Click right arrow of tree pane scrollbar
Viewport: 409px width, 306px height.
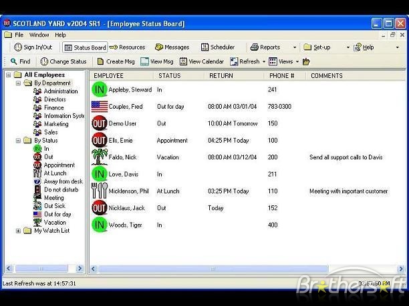point(80,268)
